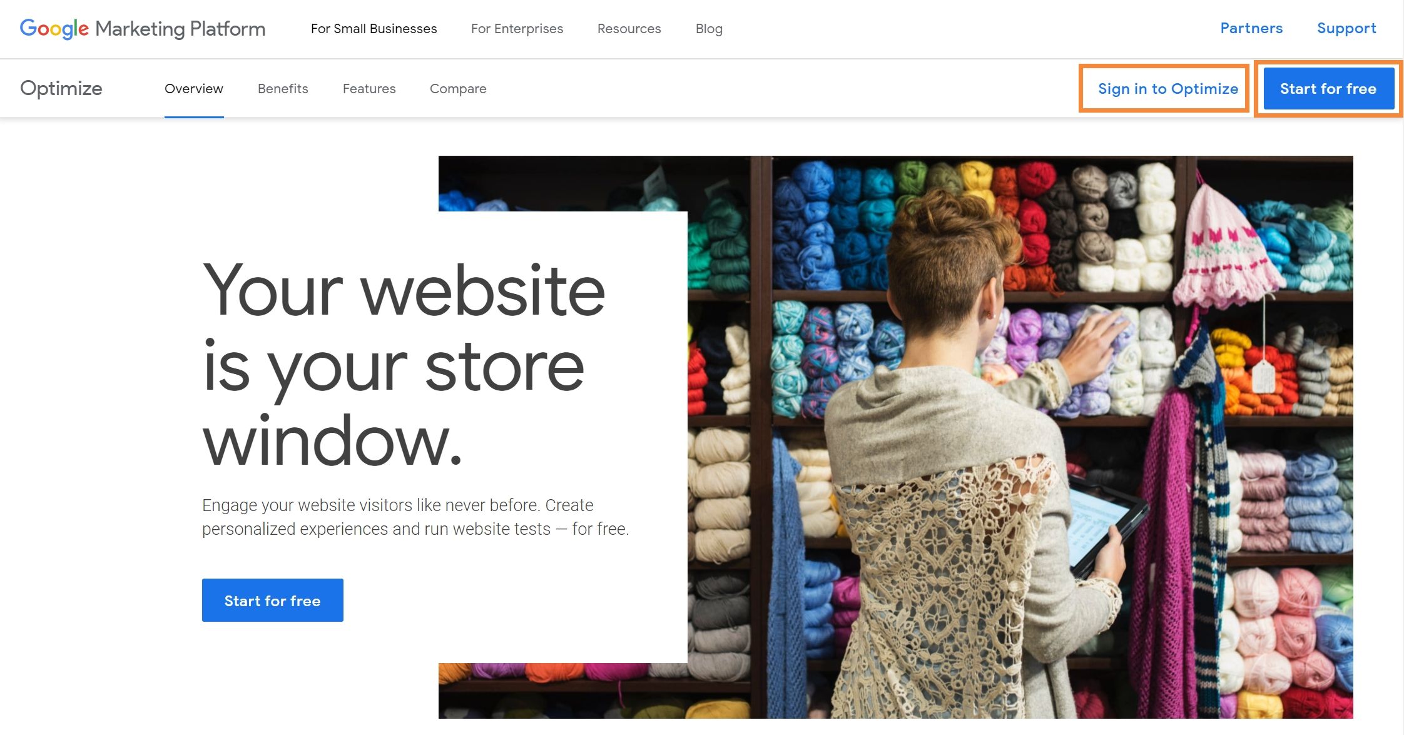The height and width of the screenshot is (735, 1404).
Task: Click the yarn shop hero image
Action: click(x=1020, y=438)
